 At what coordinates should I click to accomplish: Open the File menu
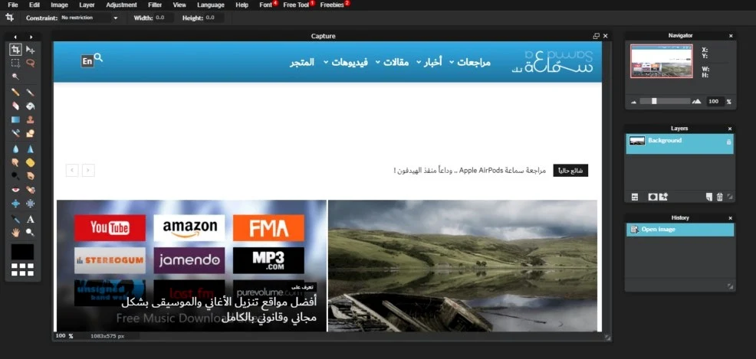pyautogui.click(x=13, y=5)
